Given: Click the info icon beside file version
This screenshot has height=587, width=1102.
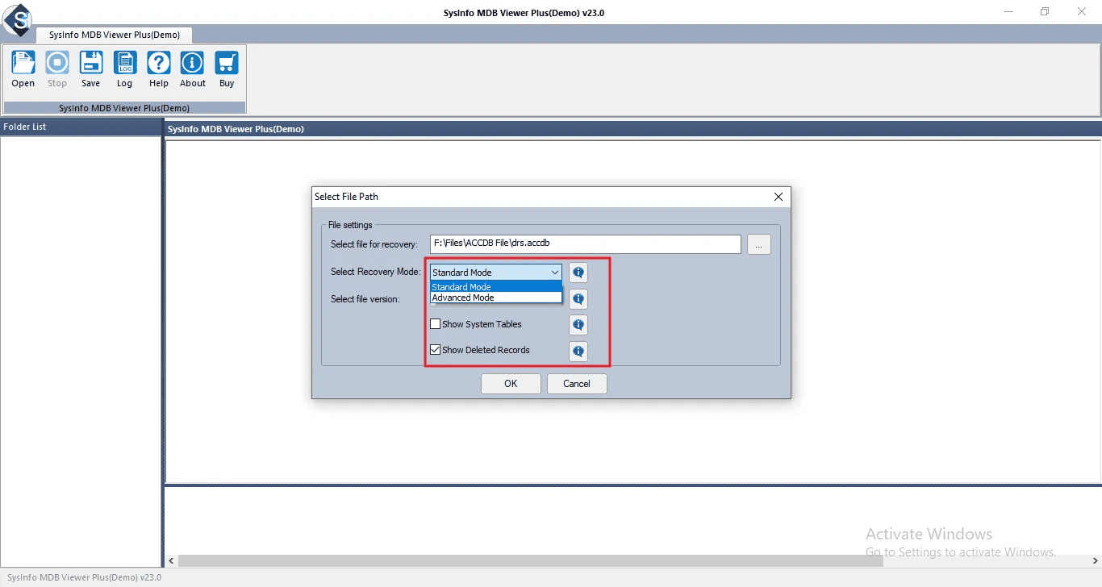Looking at the screenshot, I should tap(578, 299).
